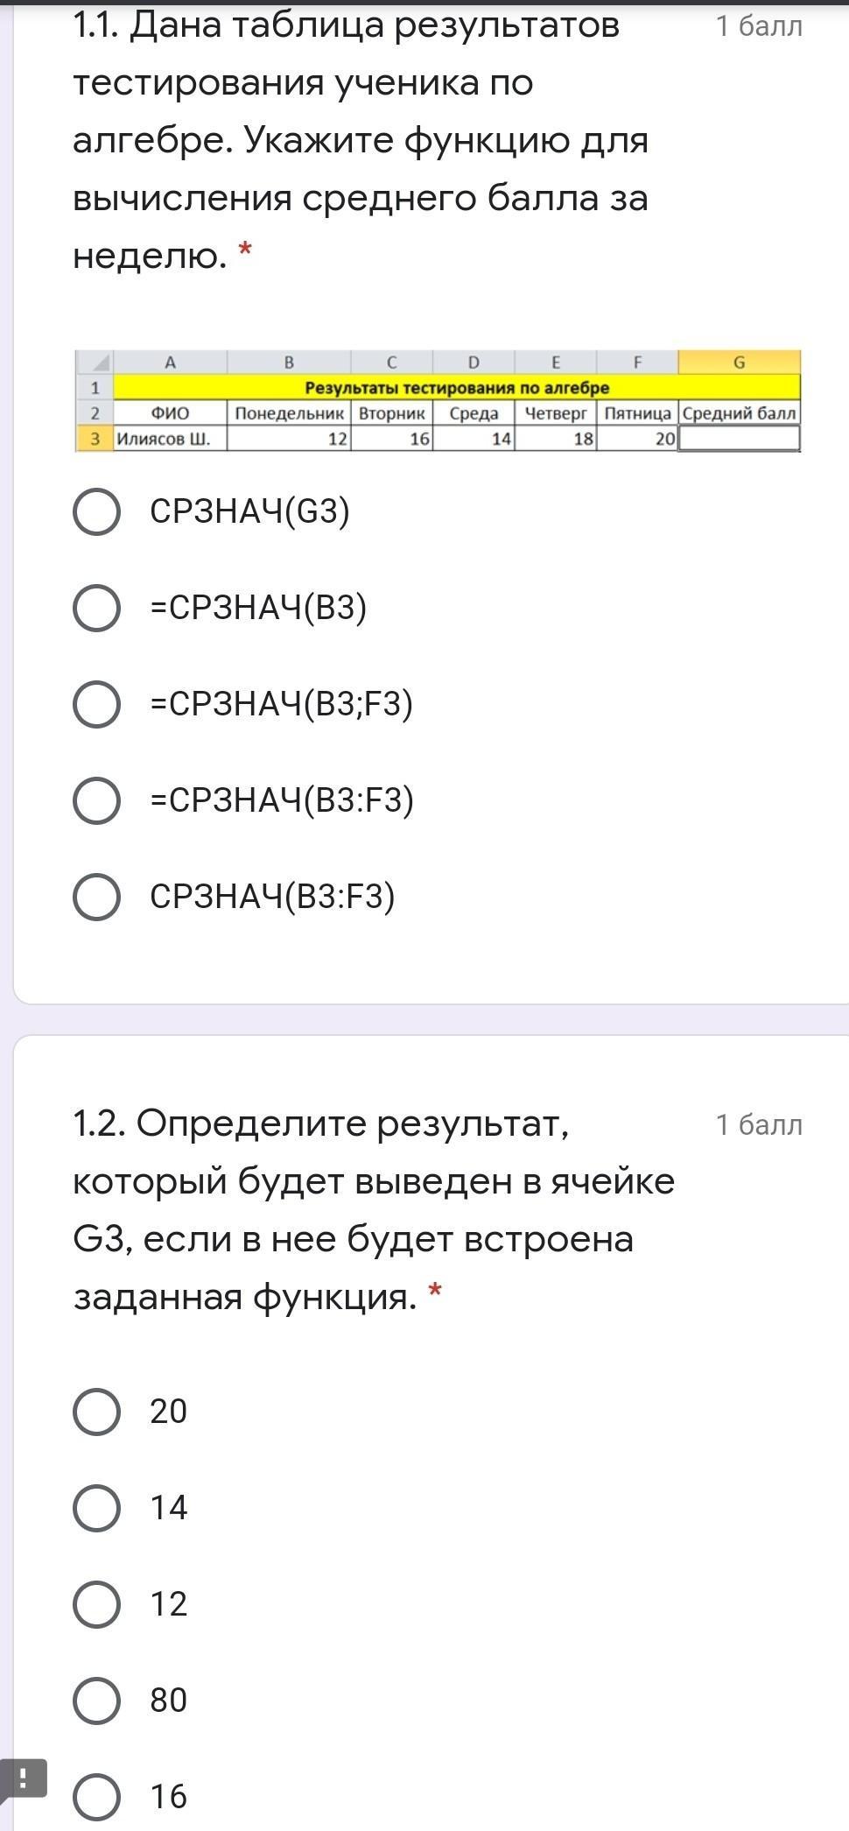The width and height of the screenshot is (849, 1831).
Task: Open the report problem feedback icon
Action: tap(22, 1778)
